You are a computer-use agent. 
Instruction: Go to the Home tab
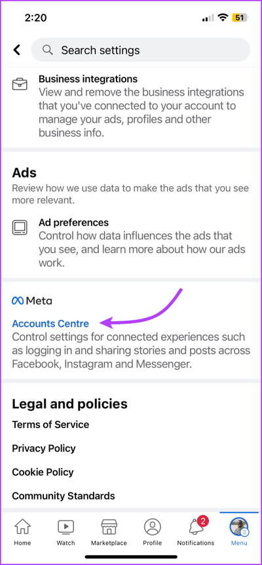pos(22,533)
